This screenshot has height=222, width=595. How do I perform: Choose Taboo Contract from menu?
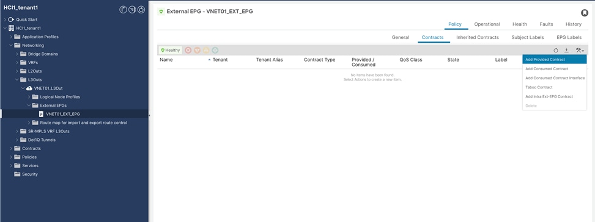point(555,87)
